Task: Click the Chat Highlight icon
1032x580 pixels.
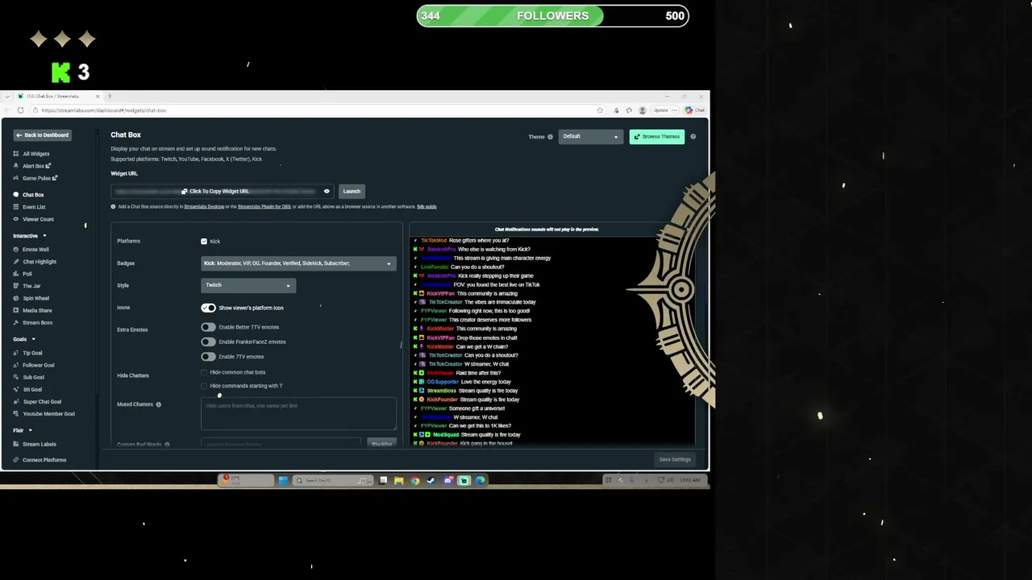Action: 15,262
